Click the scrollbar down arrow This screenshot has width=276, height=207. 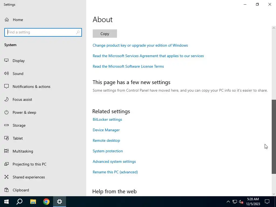[x=274, y=194]
